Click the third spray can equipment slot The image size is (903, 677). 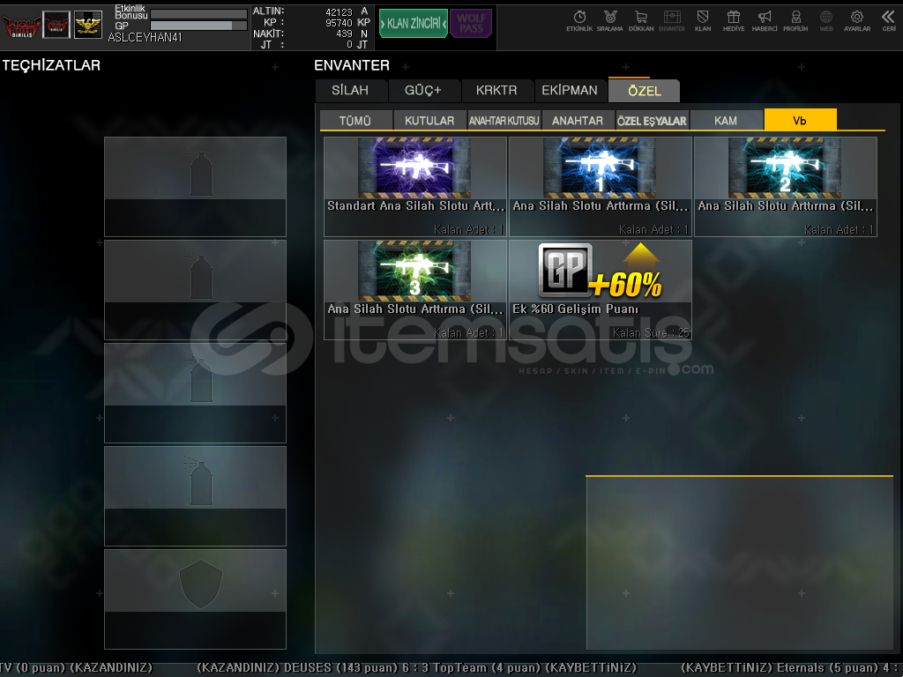195,392
